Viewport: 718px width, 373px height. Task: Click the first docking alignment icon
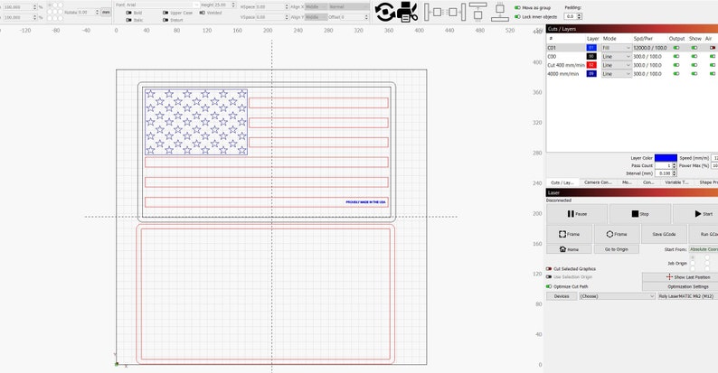pos(433,12)
